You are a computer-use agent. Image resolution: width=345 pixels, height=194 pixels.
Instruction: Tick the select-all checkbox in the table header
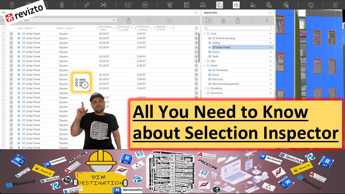tap(4, 28)
